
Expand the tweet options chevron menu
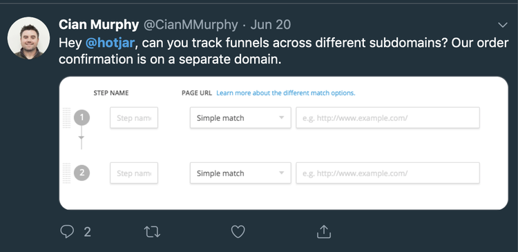click(503, 25)
